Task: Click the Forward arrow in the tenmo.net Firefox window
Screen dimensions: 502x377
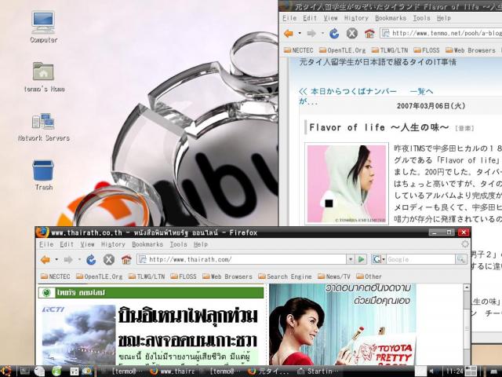Action: 311,33
